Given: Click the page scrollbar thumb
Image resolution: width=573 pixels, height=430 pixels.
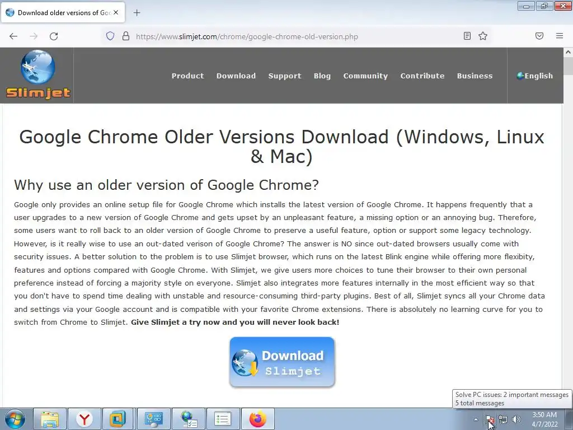Looking at the screenshot, I should click(x=568, y=66).
